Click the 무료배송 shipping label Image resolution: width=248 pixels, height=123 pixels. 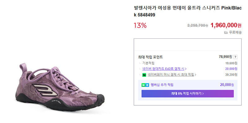[235, 33]
